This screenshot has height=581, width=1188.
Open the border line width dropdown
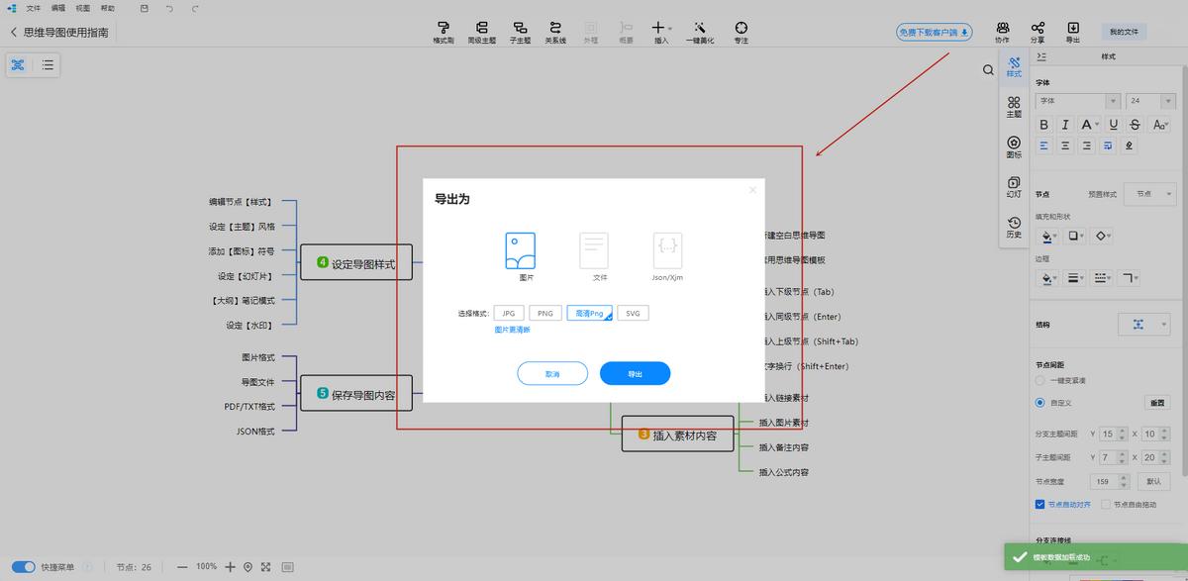click(x=1075, y=278)
